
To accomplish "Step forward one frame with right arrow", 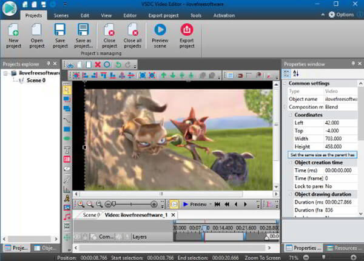I will tap(245, 205).
